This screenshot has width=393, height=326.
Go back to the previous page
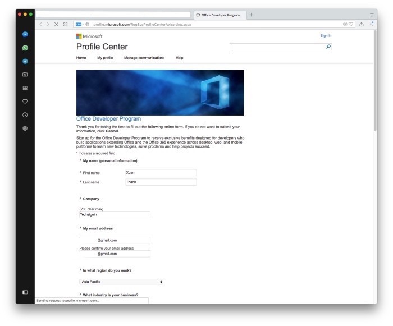40,24
